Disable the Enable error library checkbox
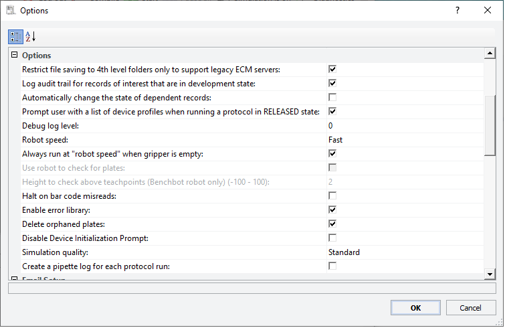The width and height of the screenshot is (505, 328). [x=332, y=210]
